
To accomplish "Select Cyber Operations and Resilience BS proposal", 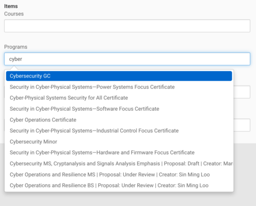I will [x=119, y=185].
